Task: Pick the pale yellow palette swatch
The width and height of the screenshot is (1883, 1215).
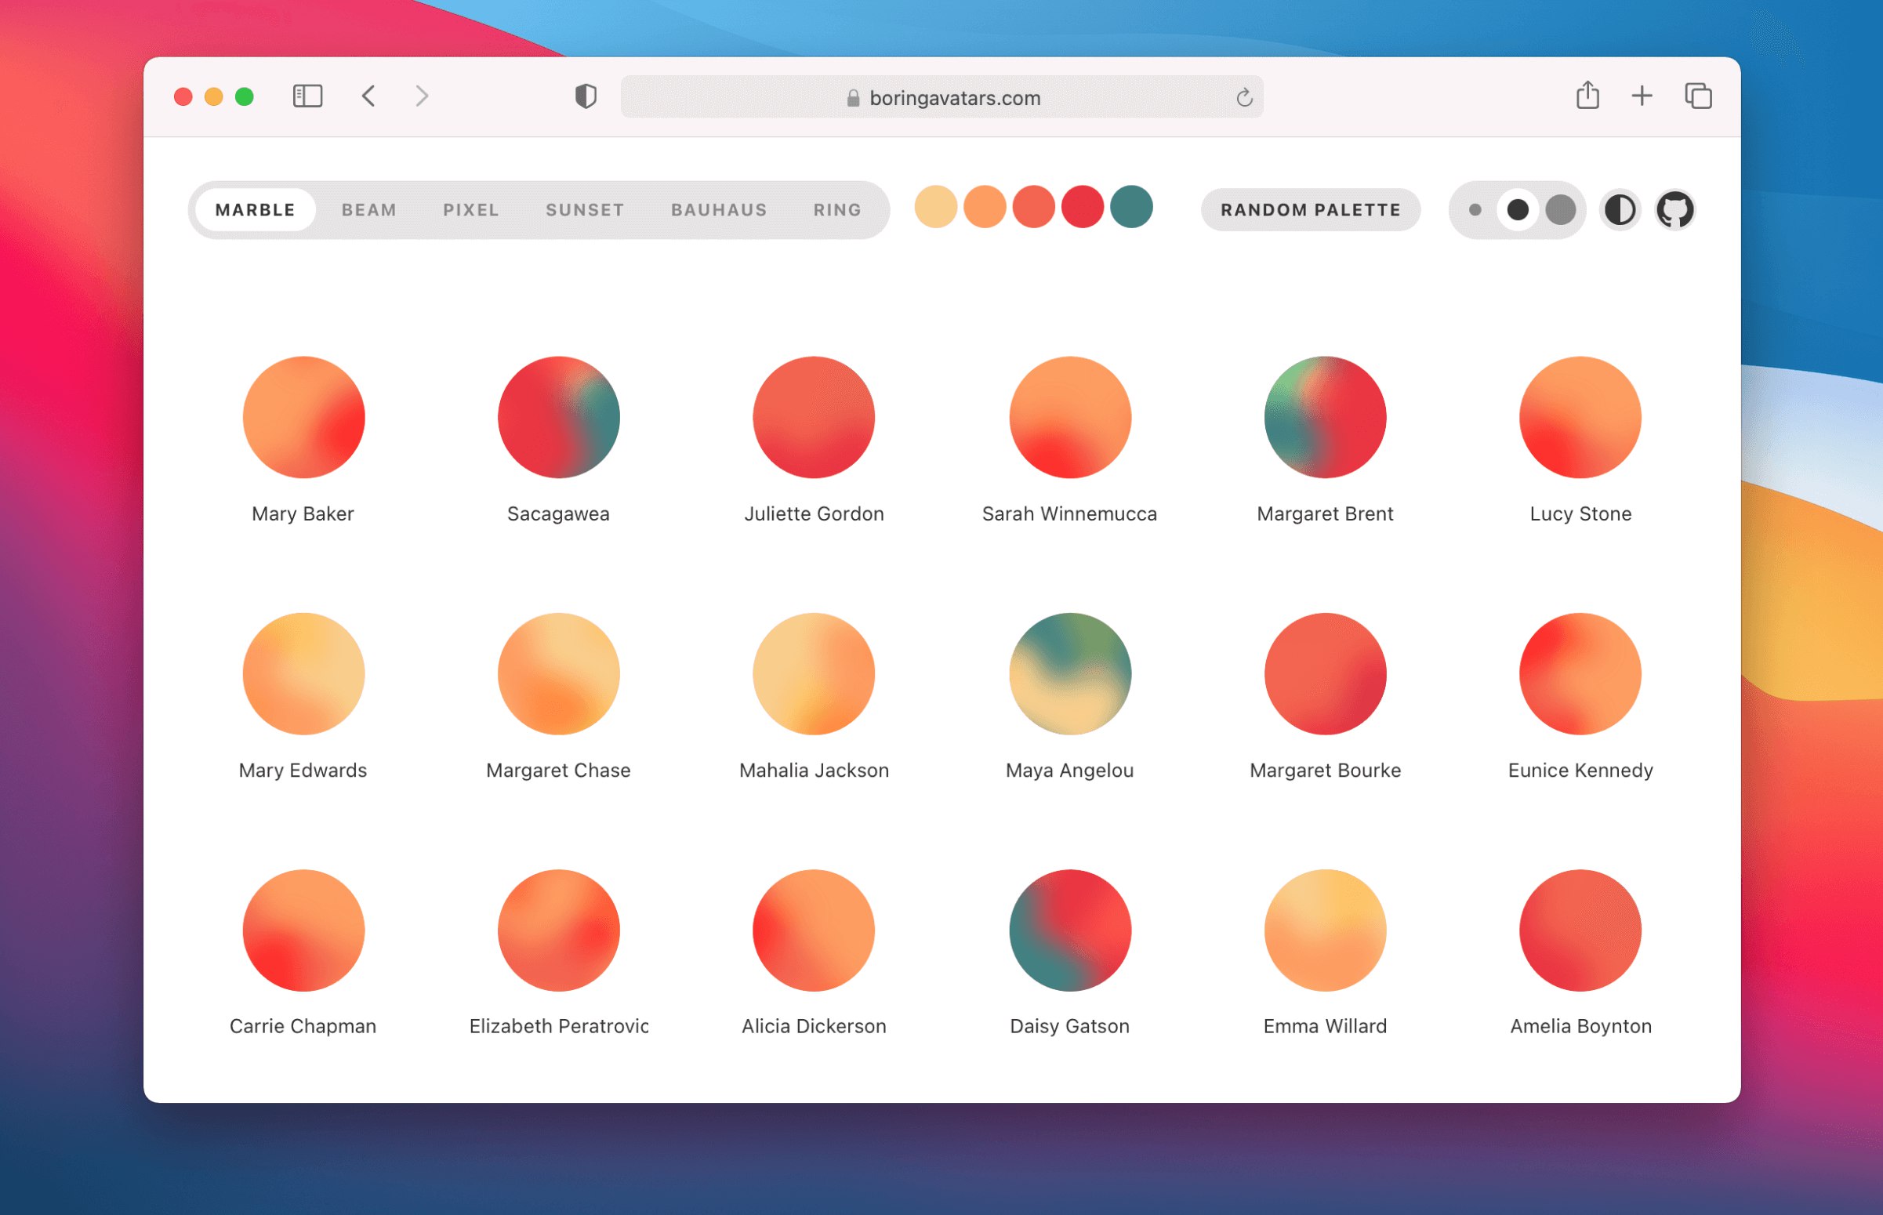Action: point(935,207)
